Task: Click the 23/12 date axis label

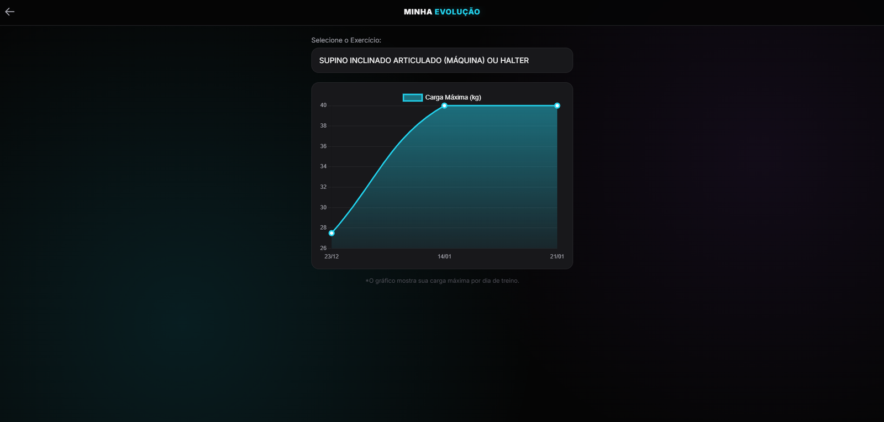Action: tap(331, 257)
